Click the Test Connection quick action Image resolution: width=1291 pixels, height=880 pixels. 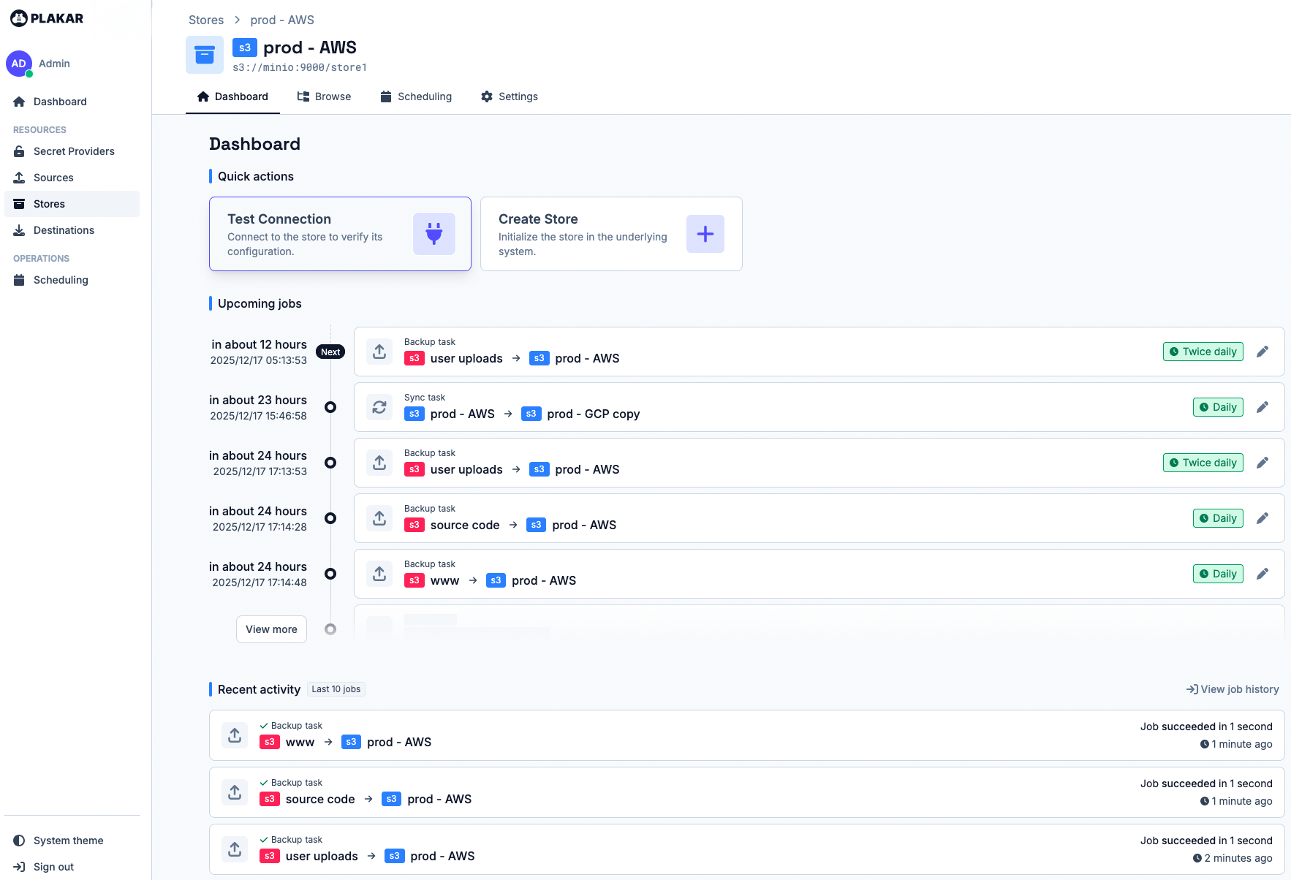(x=340, y=234)
